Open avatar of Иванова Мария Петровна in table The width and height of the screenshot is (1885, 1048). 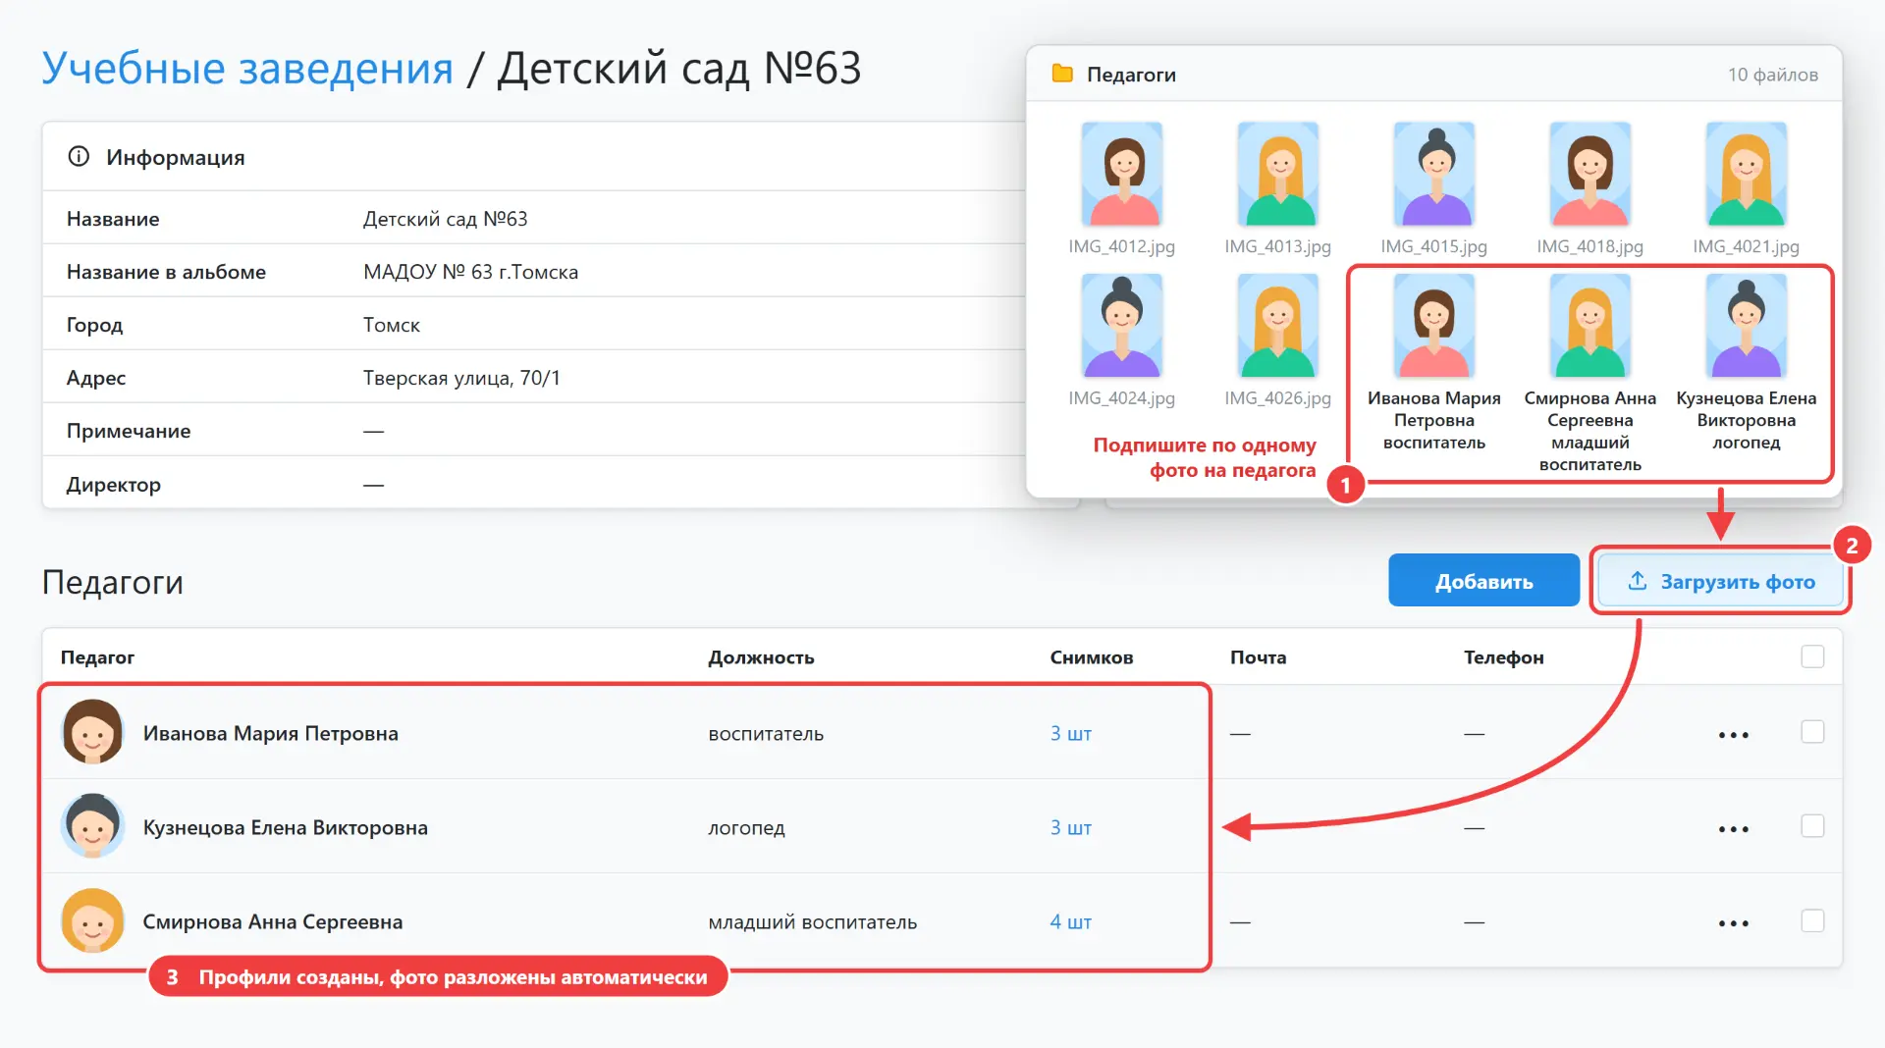click(92, 732)
